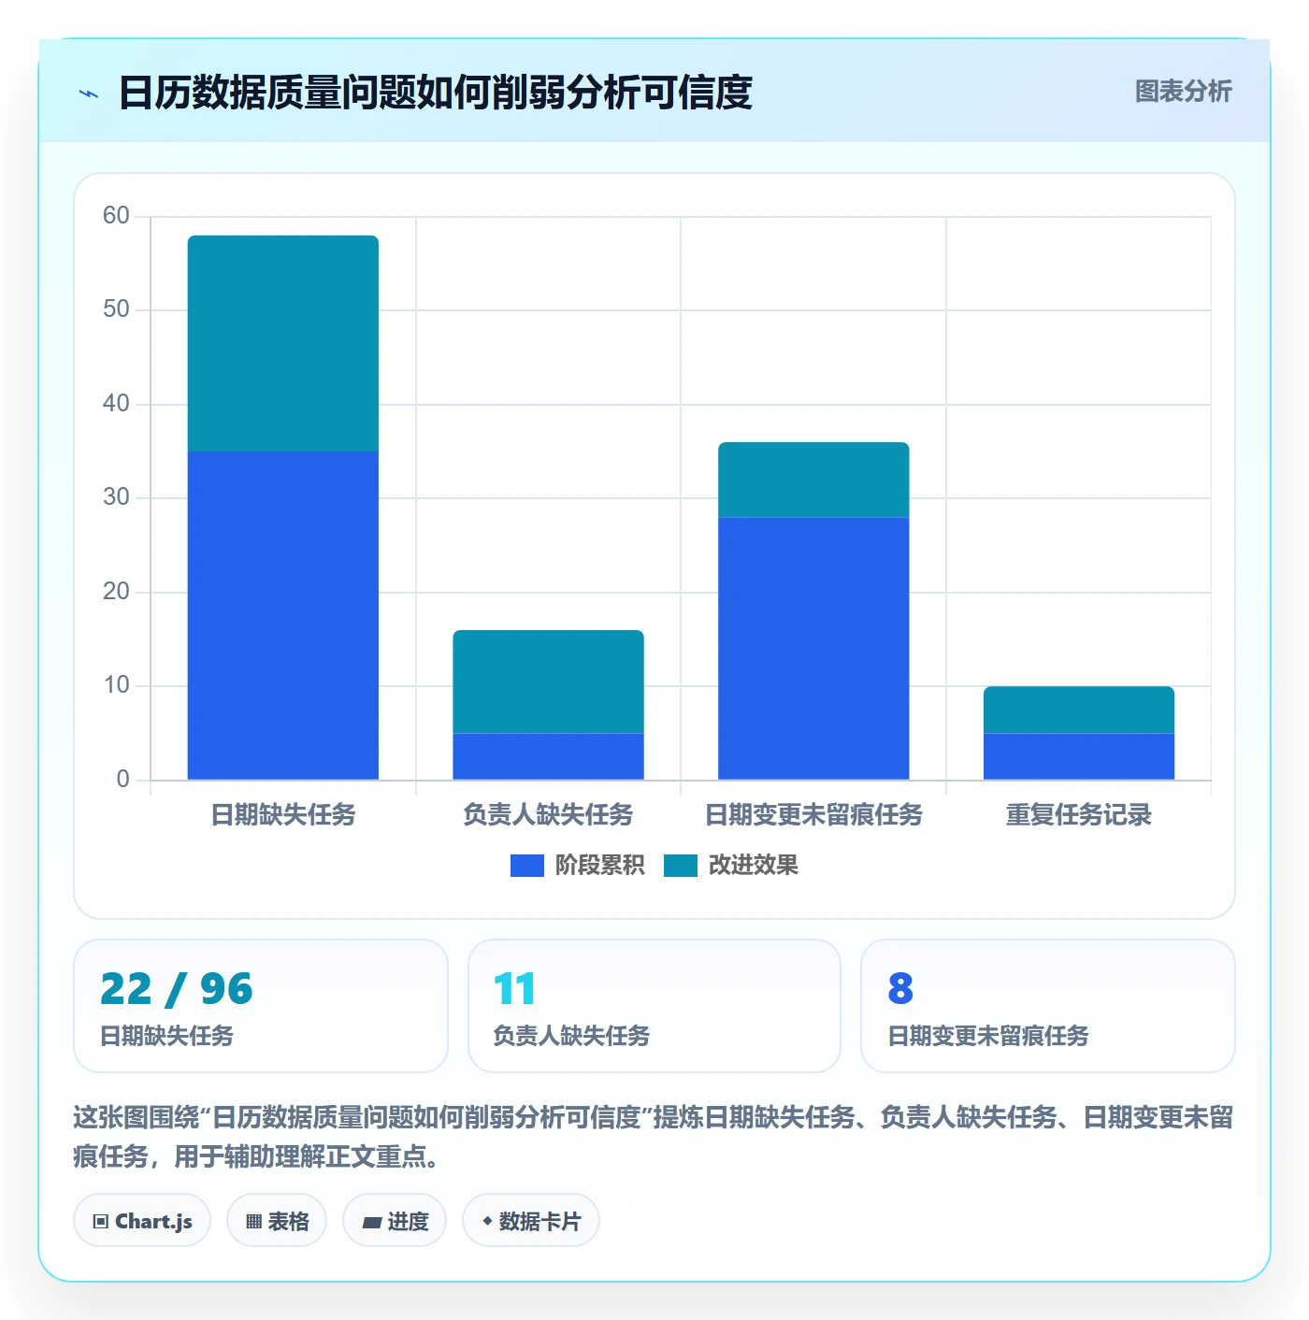The height and width of the screenshot is (1320, 1309).
Task: Click the diamond icon in 数据卡片 chip
Action: pyautogui.click(x=487, y=1221)
